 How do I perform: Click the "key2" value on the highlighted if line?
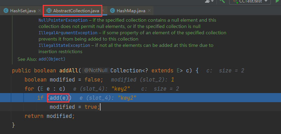click(x=127, y=98)
